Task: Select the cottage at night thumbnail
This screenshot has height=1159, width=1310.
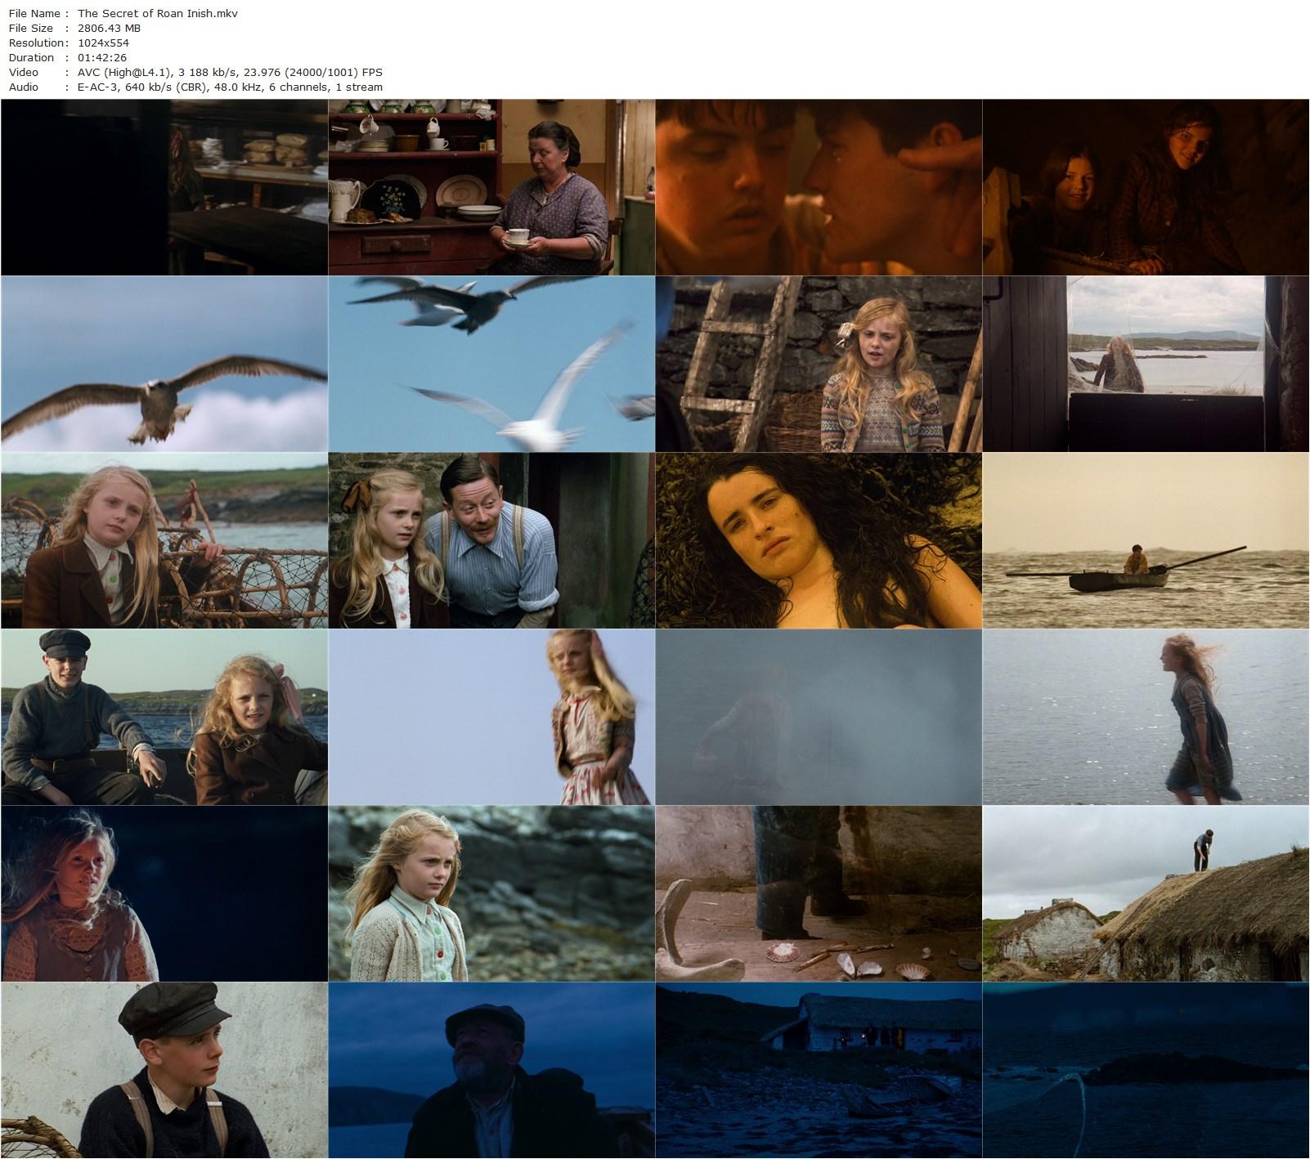Action: [x=819, y=1070]
